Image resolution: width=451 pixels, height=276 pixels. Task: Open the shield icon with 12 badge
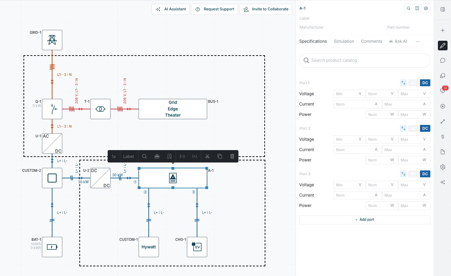pos(443,91)
